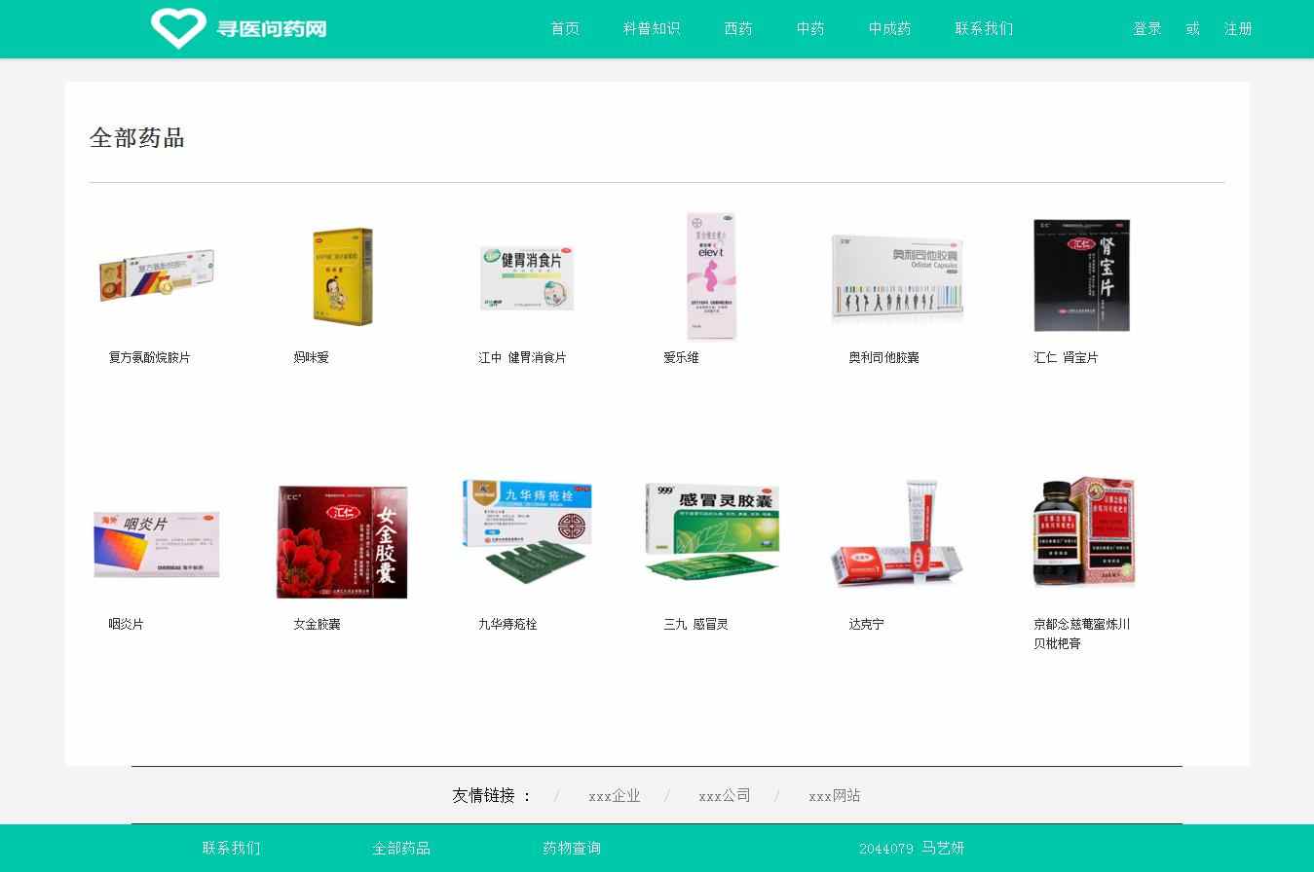Screen dimensions: 1314x872
Task: View the 健胃消食片 product image
Action: pos(527,277)
